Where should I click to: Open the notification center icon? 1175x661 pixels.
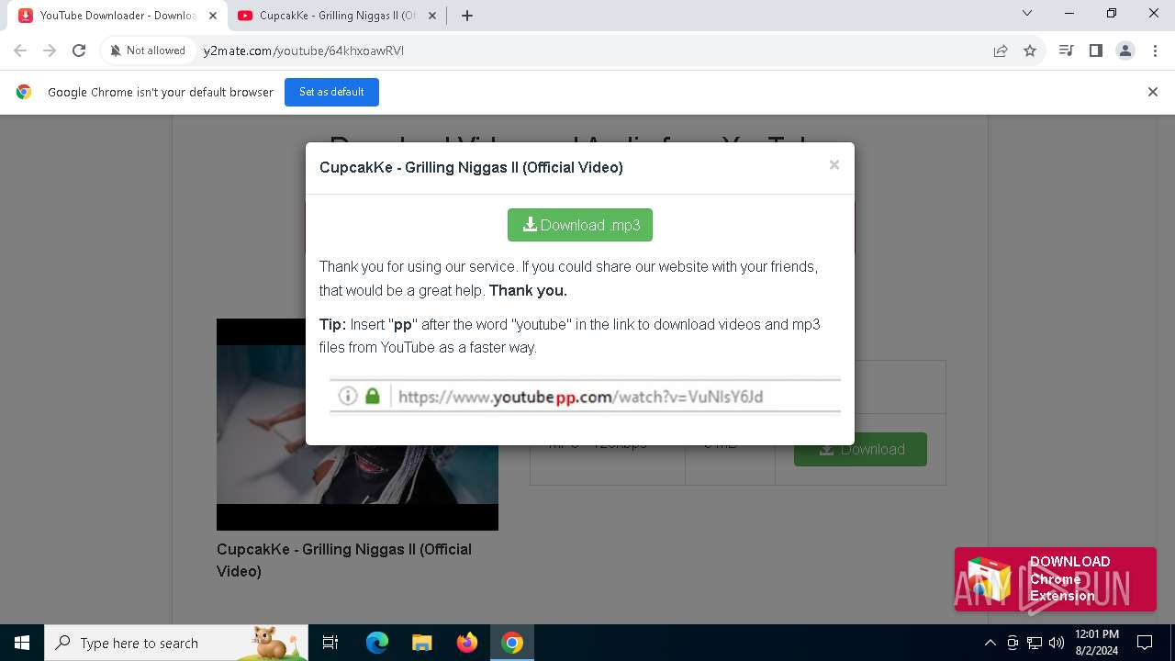click(x=1145, y=643)
